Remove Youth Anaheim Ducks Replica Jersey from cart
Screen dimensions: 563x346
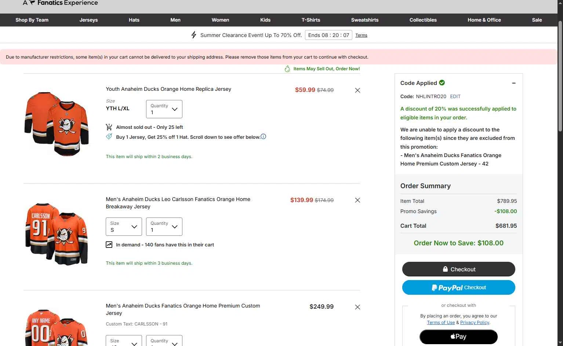click(x=357, y=90)
